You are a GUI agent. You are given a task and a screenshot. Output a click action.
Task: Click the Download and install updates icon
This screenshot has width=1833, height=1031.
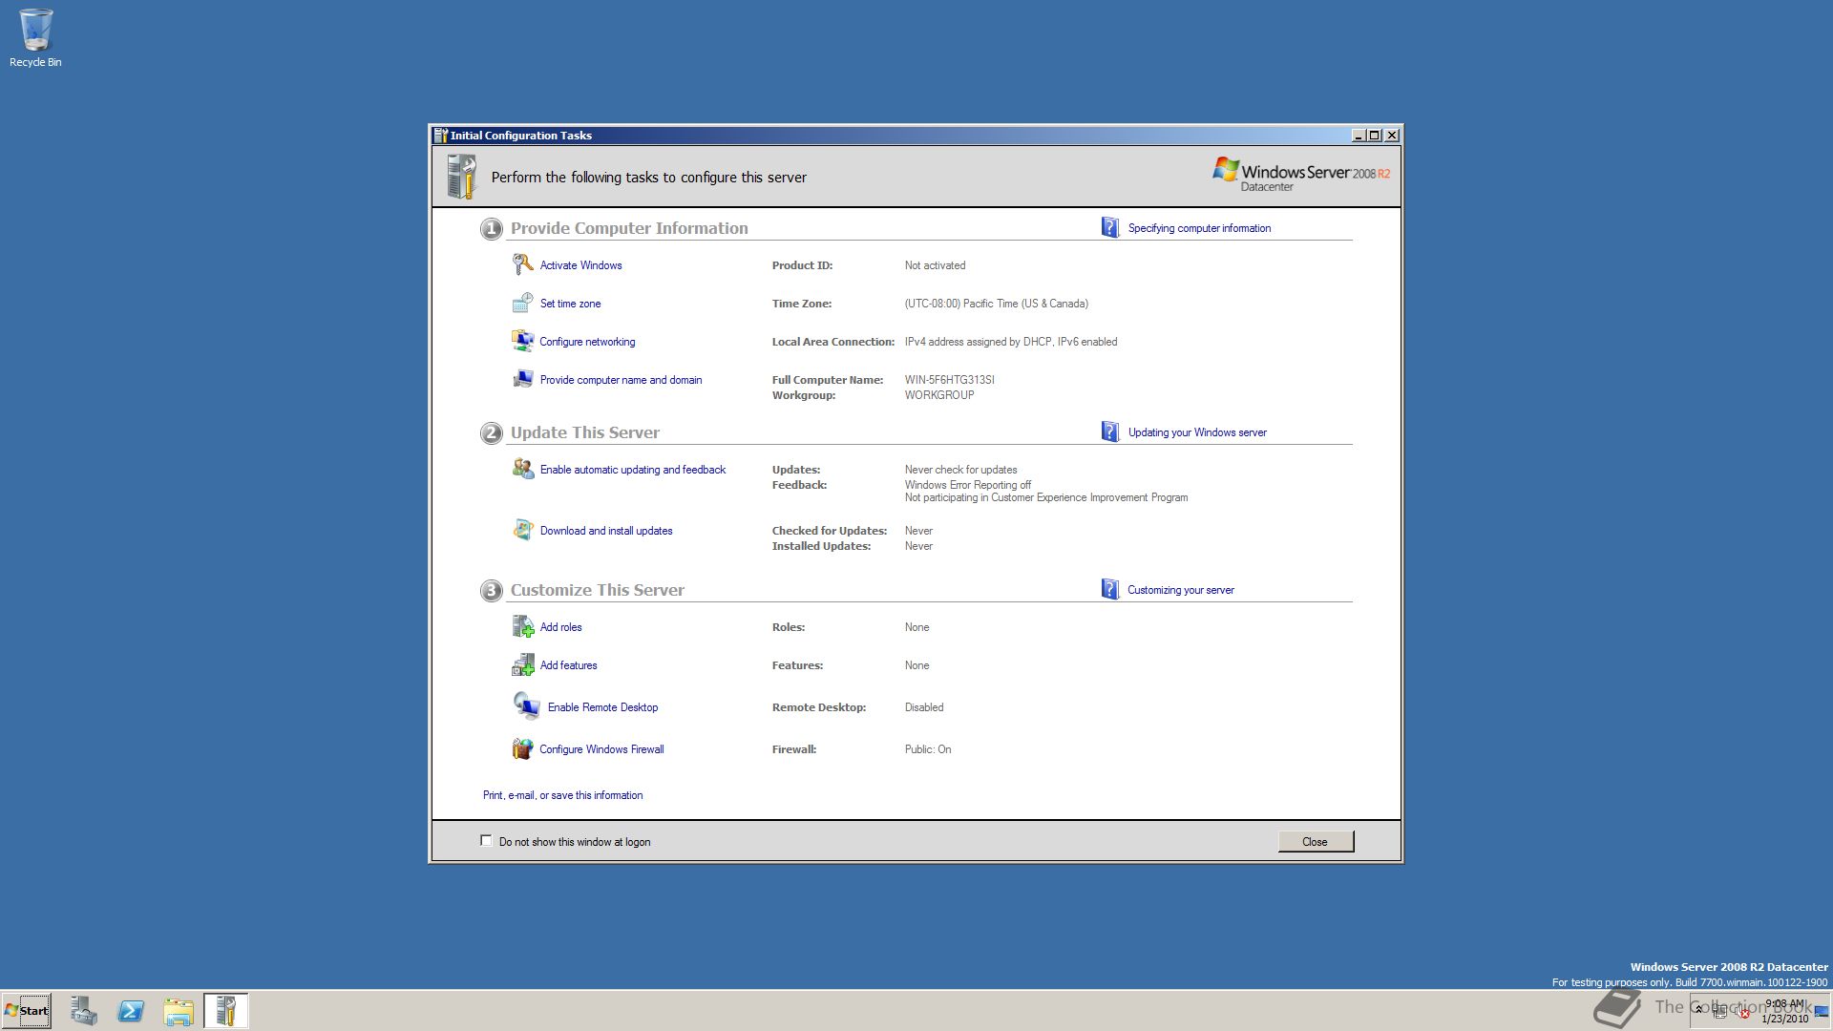point(522,530)
